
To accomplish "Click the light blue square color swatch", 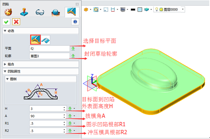I will 140,10.
